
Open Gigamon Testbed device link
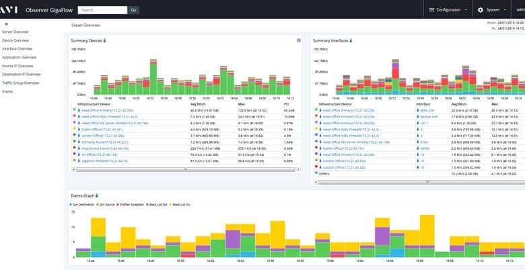coord(104,161)
